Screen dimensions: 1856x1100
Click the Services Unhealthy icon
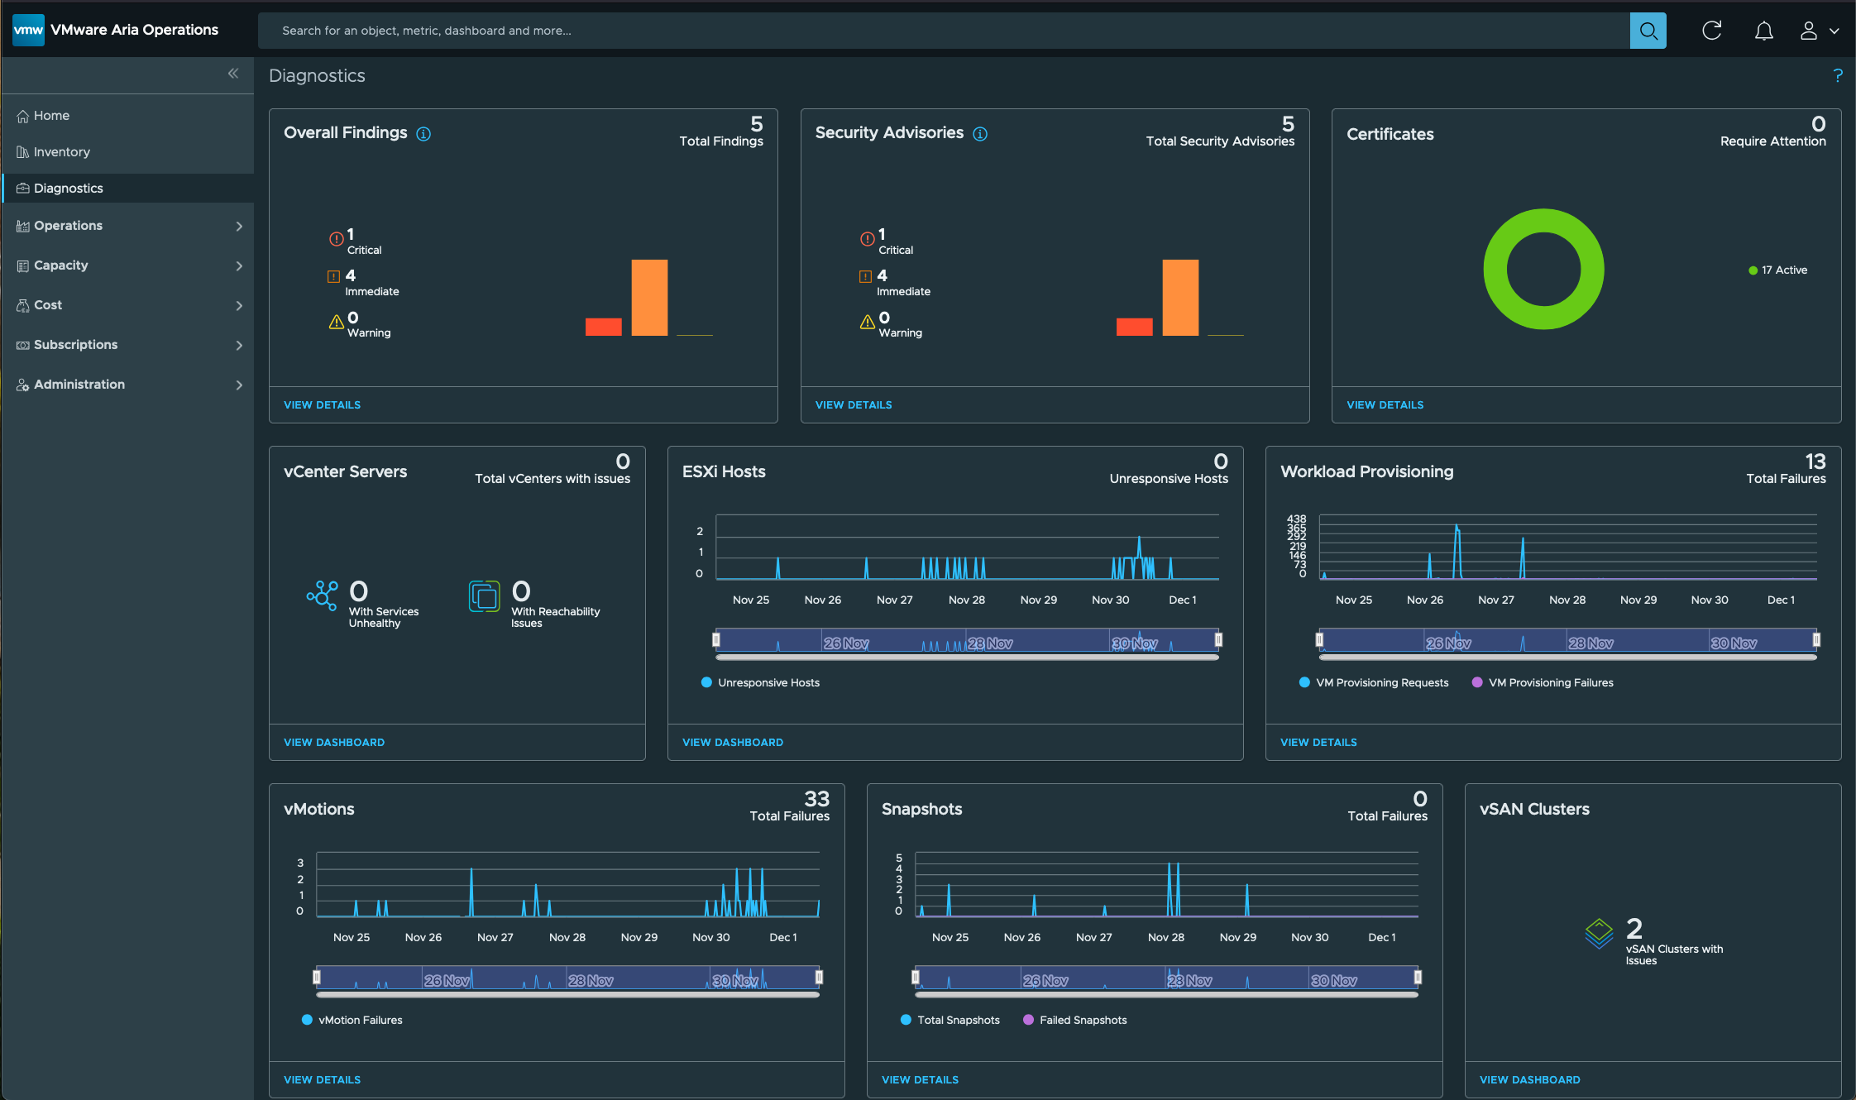tap(322, 595)
